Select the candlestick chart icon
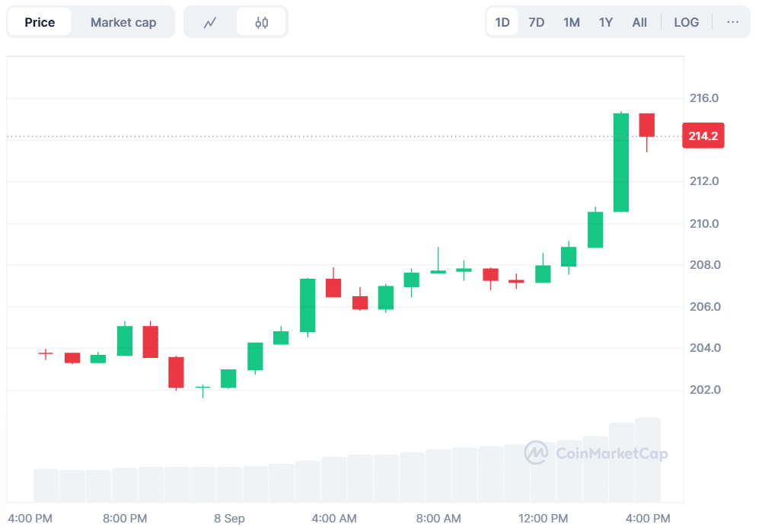The width and height of the screenshot is (762, 527). (x=261, y=22)
